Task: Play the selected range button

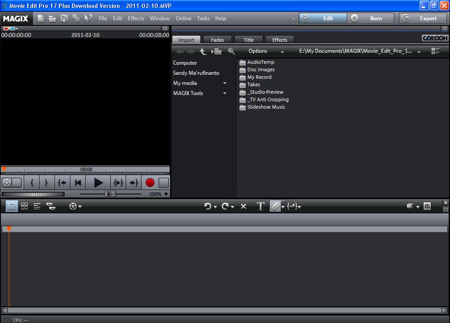Action: [x=118, y=183]
